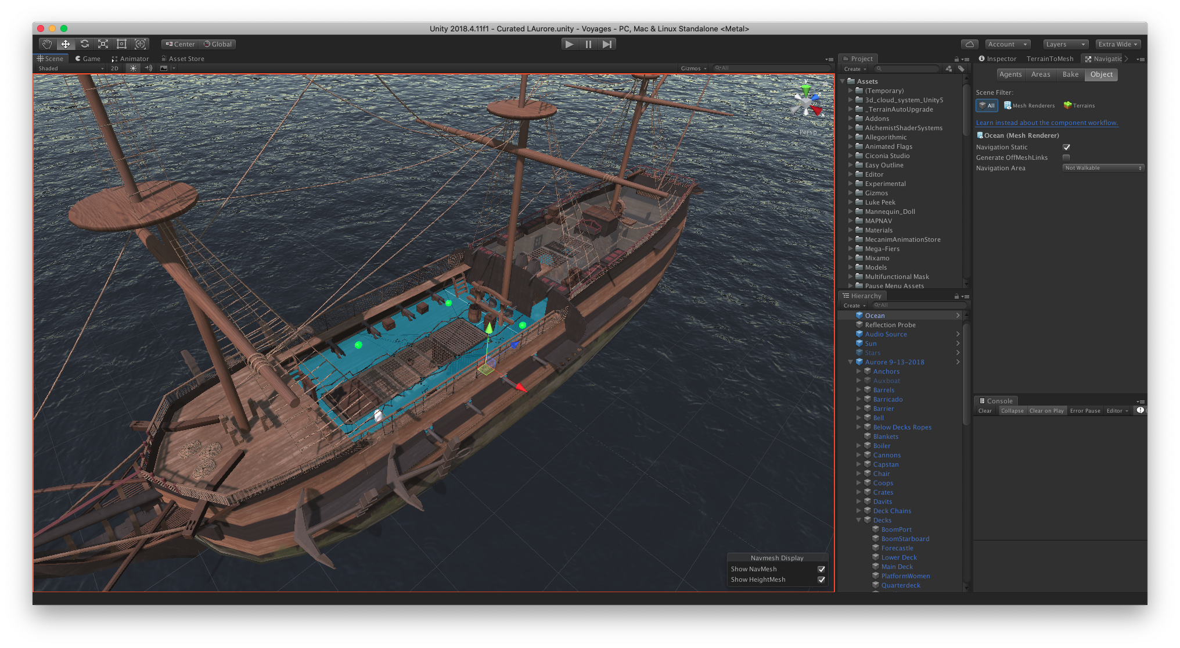This screenshot has height=648, width=1180.
Task: Toggle Error Pause in Console
Action: [1085, 411]
